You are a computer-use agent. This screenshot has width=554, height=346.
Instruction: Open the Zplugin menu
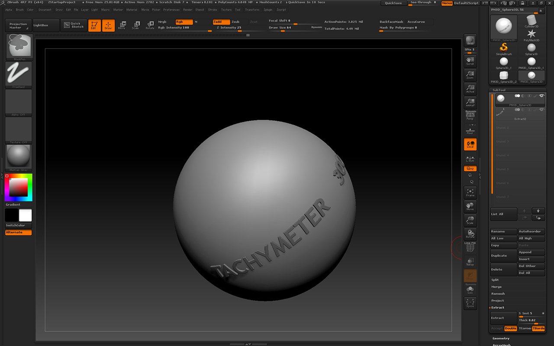click(268, 10)
